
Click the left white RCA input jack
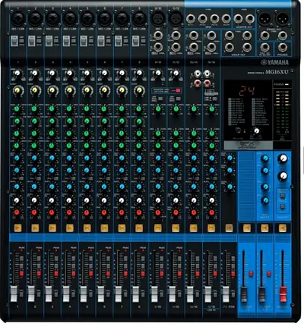(x=198, y=74)
